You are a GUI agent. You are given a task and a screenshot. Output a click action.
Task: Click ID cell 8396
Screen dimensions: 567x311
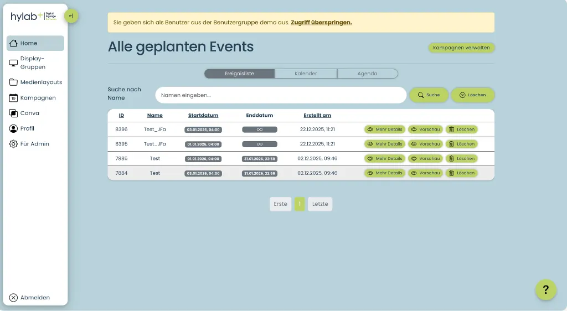click(x=121, y=129)
